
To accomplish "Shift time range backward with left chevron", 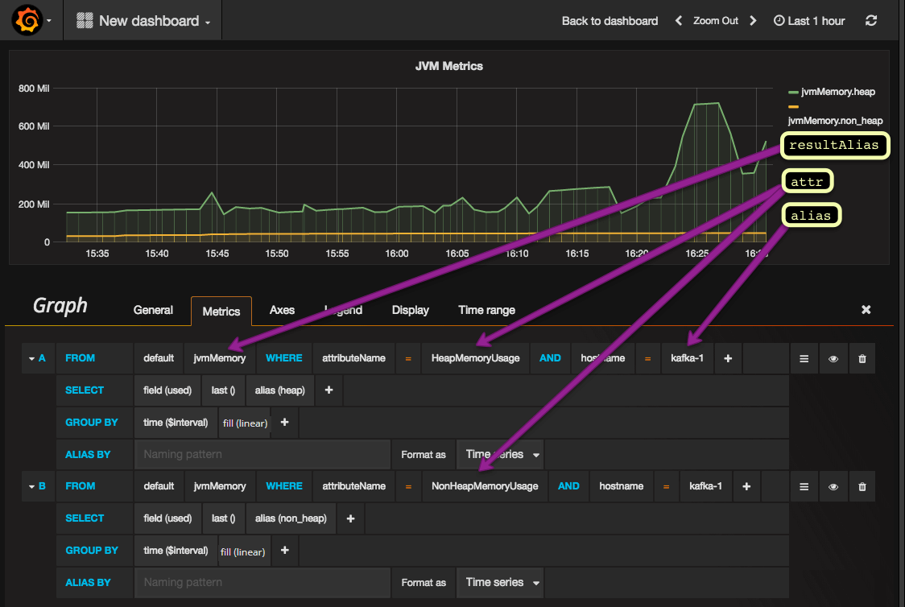I will pyautogui.click(x=679, y=21).
